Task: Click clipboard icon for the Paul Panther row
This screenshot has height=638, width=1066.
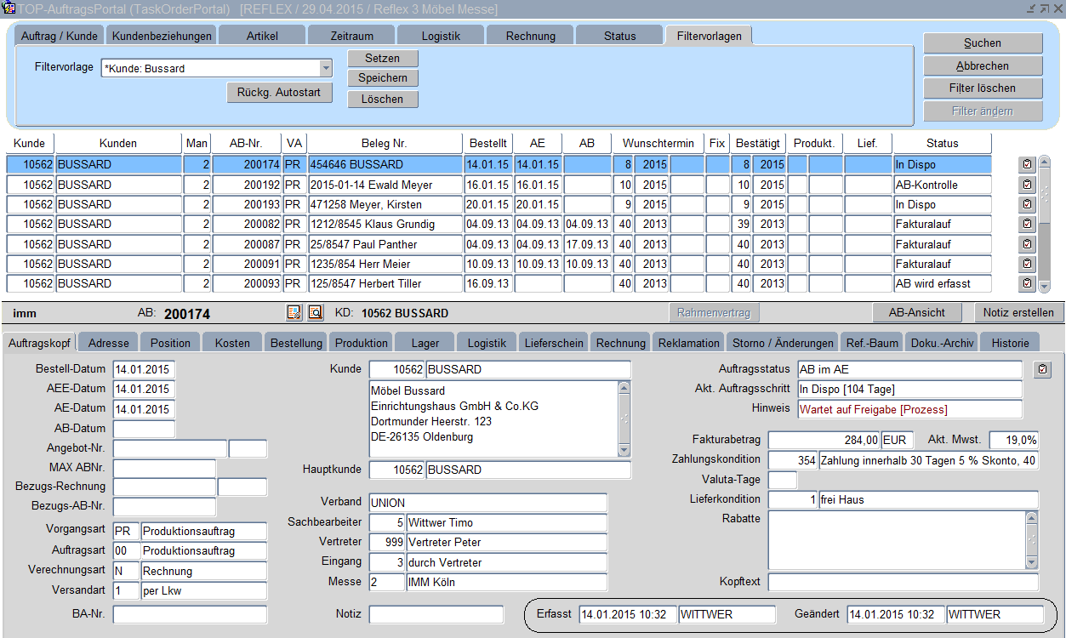Action: click(1027, 244)
